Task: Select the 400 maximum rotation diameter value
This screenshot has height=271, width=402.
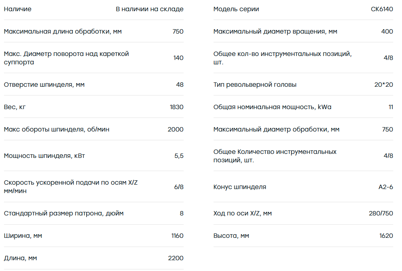Action: pyautogui.click(x=387, y=31)
